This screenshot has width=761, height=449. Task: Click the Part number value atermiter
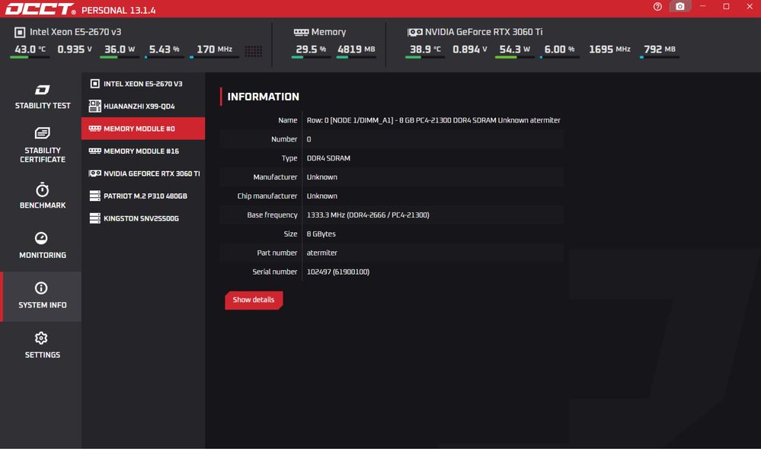click(x=321, y=253)
